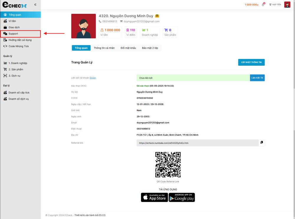Open Code Nhúng Tick menu item
This screenshot has width=295, height=219.
tap(19, 46)
